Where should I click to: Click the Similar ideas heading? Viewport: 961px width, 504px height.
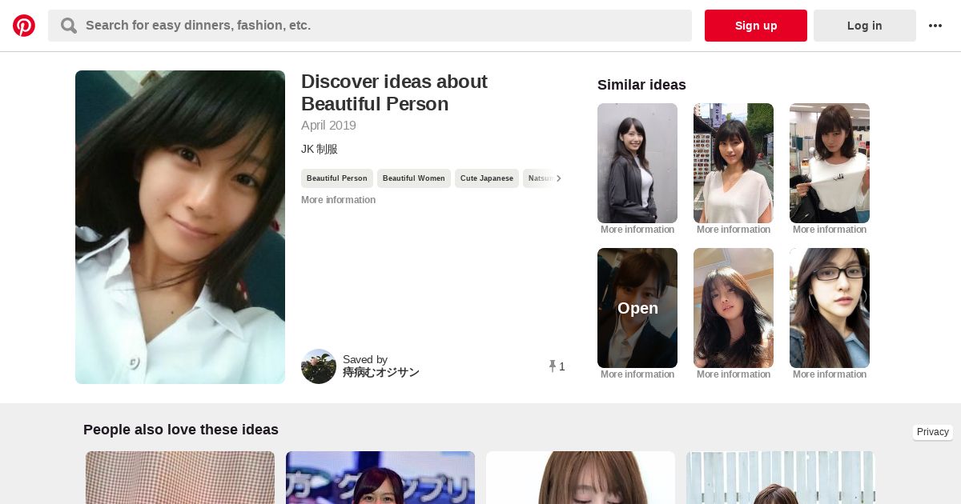coord(641,85)
